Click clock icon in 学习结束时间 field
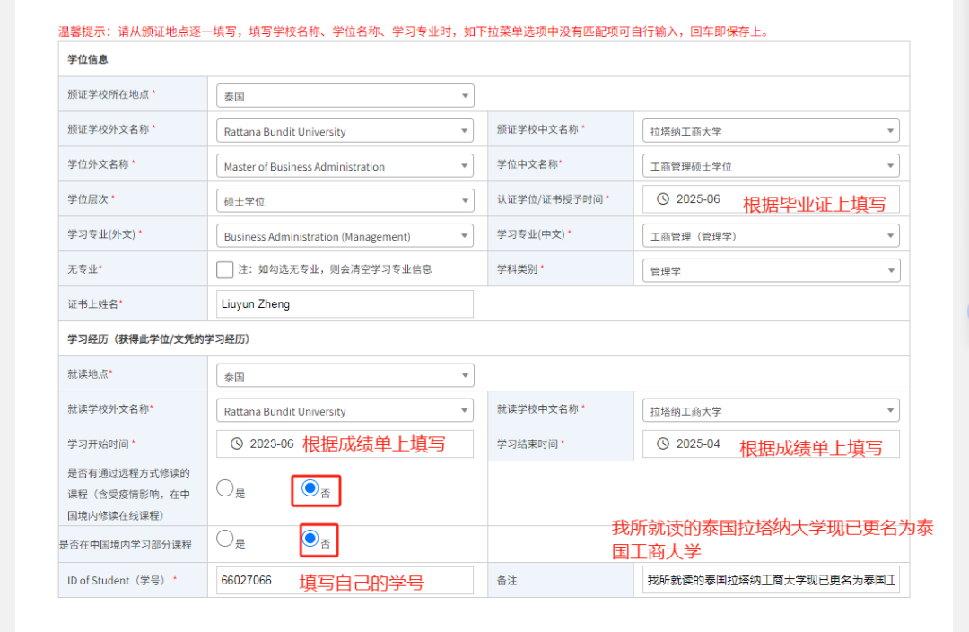969x632 pixels. point(663,443)
